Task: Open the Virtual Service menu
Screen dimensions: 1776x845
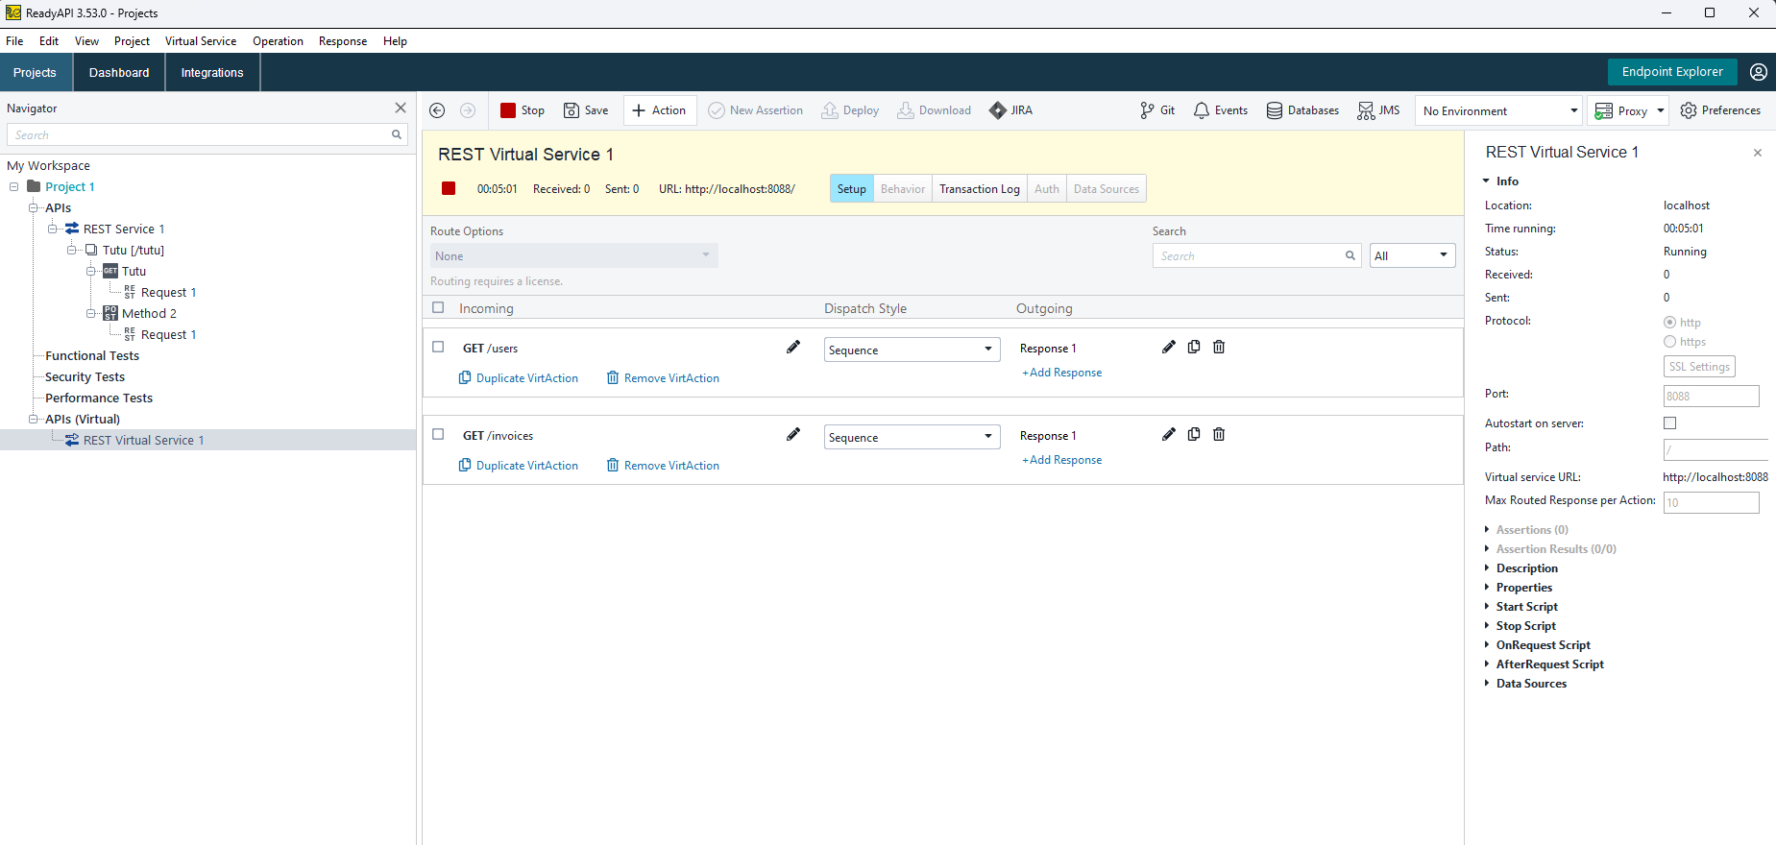Action: (x=200, y=41)
